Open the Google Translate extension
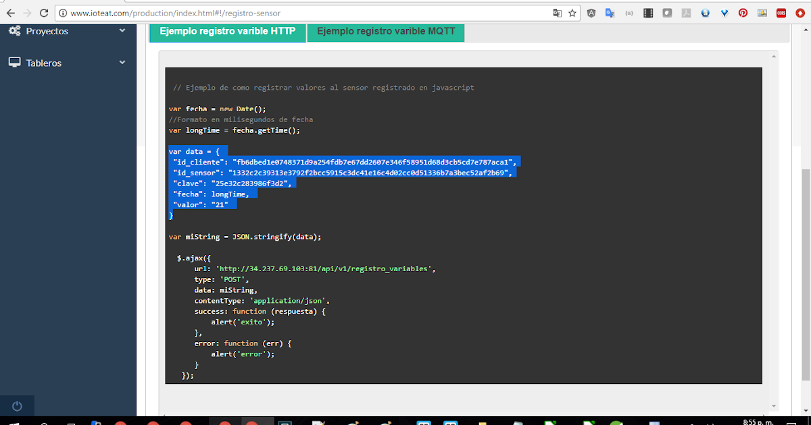811x425 pixels. [610, 12]
